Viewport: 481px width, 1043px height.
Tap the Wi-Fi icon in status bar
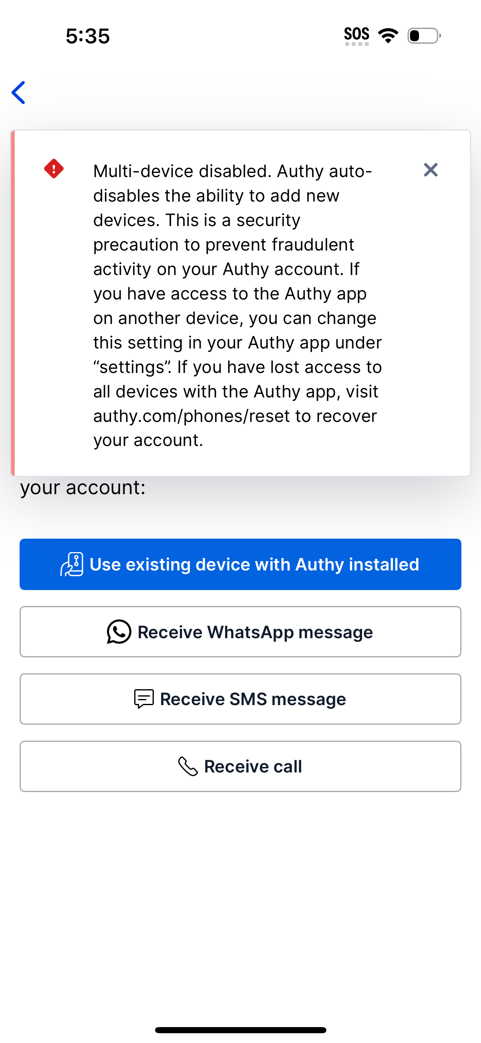coord(388,36)
